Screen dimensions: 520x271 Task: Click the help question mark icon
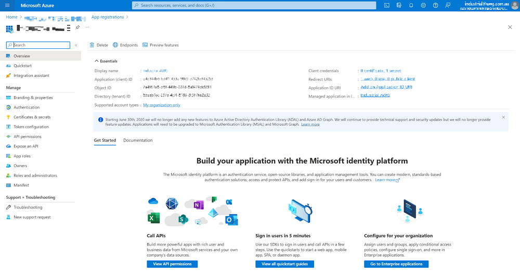435,5
